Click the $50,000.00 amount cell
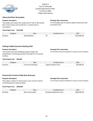The image size is (93, 121). [78, 65]
